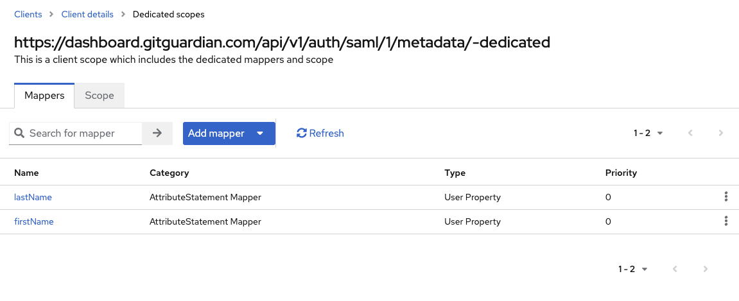Select firstName row's User Property cell
This screenshot has height=301, width=739.
tap(473, 222)
